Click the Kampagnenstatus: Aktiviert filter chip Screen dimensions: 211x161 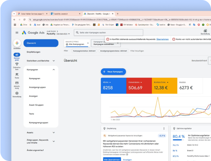(x=84, y=51)
